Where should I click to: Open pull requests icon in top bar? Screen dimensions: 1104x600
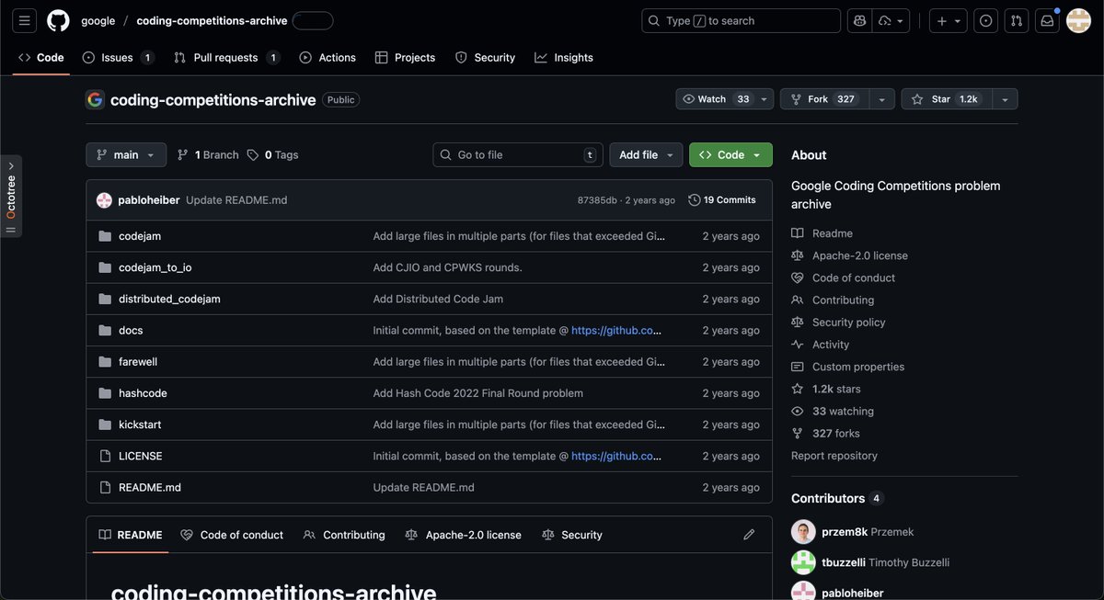[1017, 20]
